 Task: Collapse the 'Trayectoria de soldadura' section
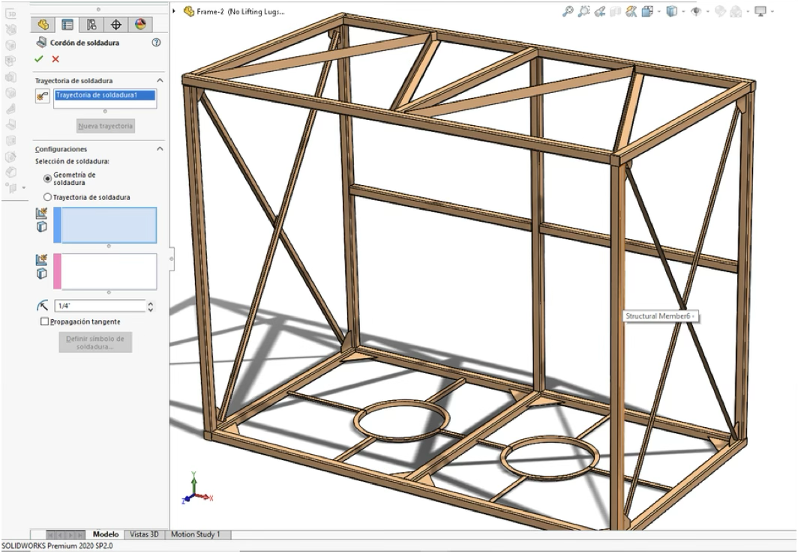[160, 80]
